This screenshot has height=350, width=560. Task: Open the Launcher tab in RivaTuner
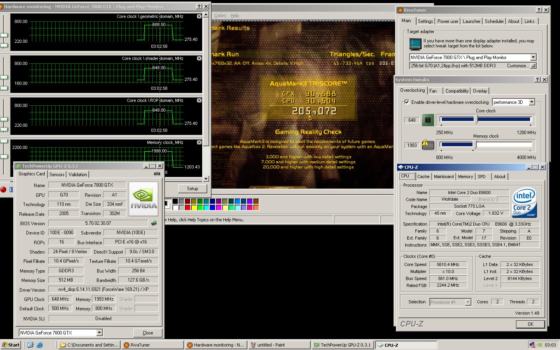point(471,21)
